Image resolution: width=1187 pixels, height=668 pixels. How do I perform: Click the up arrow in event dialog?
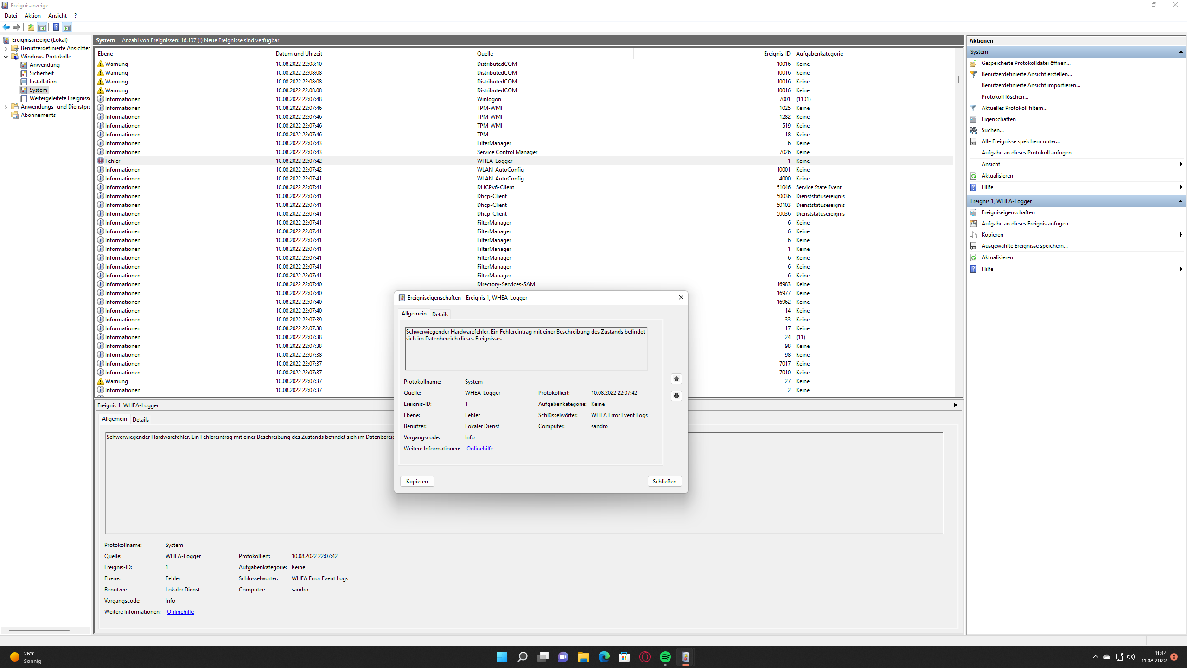(x=676, y=379)
